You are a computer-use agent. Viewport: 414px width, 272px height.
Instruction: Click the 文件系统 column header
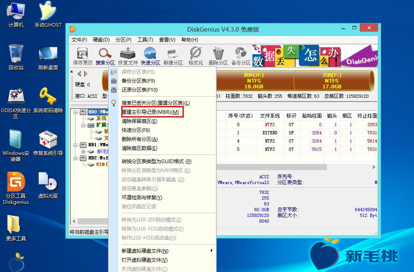270,116
